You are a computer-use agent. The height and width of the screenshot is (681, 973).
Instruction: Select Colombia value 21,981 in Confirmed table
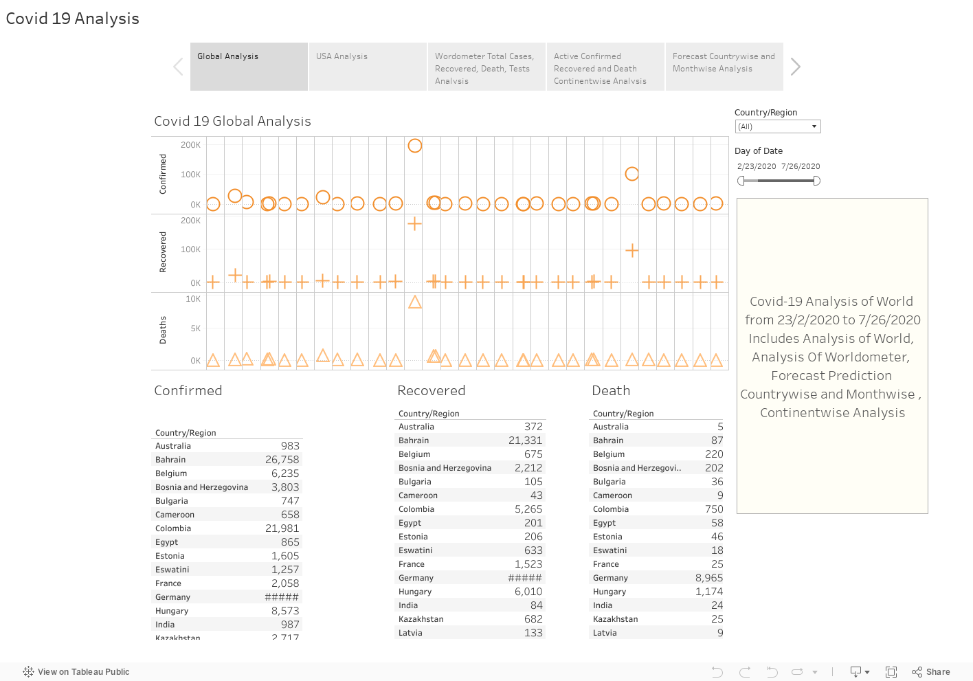coord(282,528)
